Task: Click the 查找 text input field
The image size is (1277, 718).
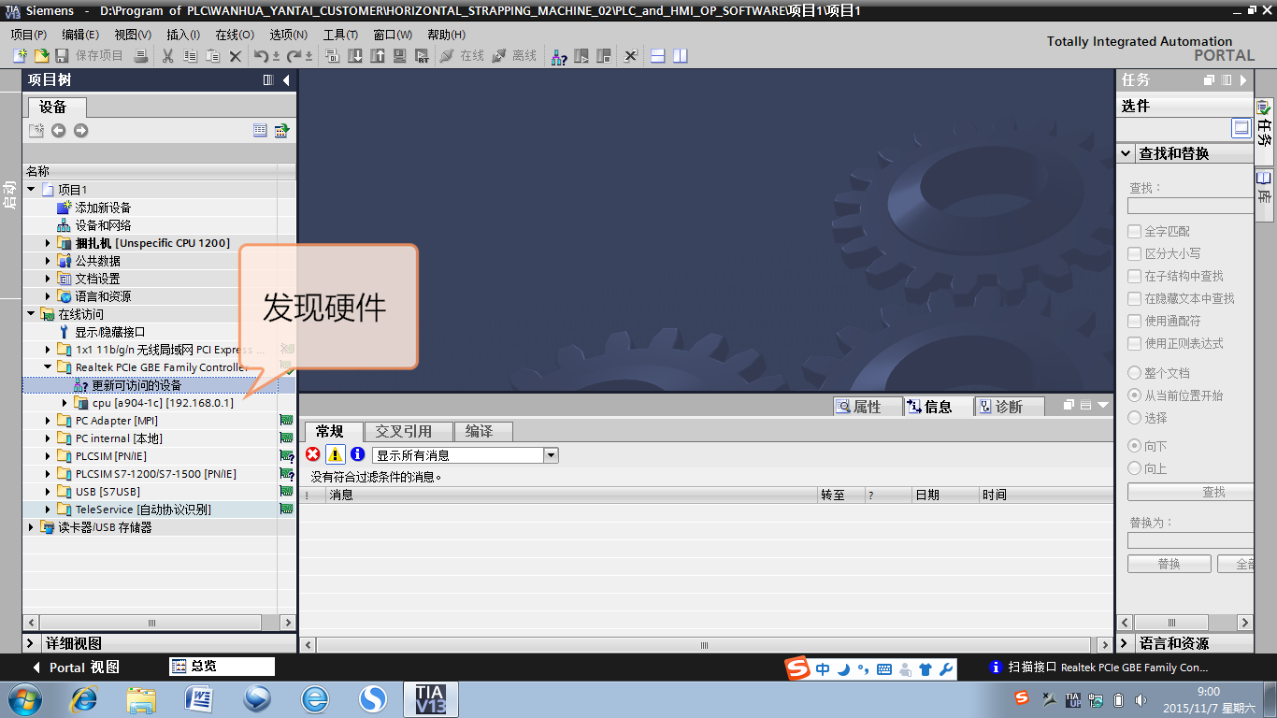Action: [1190, 206]
